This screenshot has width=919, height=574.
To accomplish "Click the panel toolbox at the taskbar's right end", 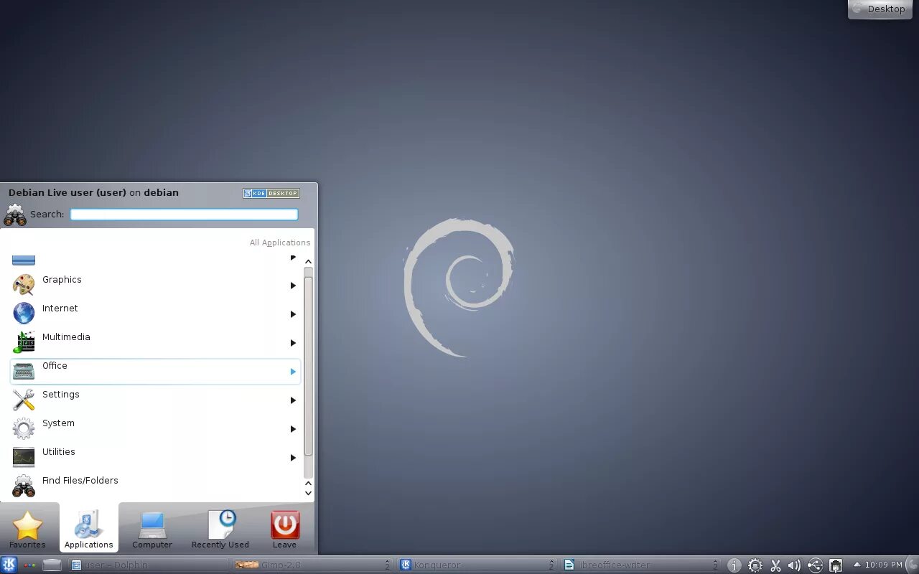I will click(x=913, y=565).
